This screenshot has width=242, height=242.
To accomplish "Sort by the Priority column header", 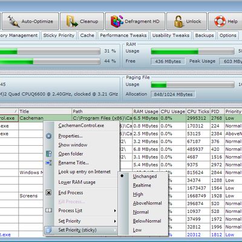I will [x=233, y=111].
